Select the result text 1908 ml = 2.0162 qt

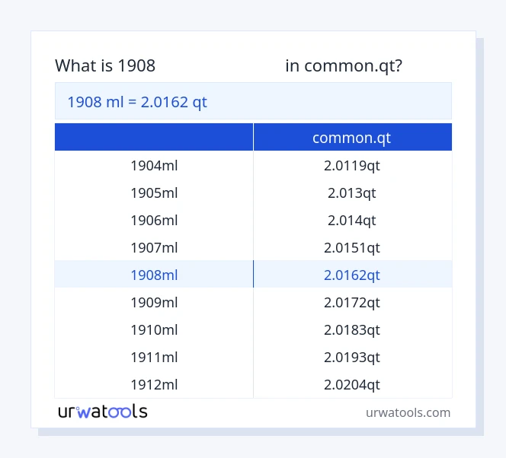137,102
